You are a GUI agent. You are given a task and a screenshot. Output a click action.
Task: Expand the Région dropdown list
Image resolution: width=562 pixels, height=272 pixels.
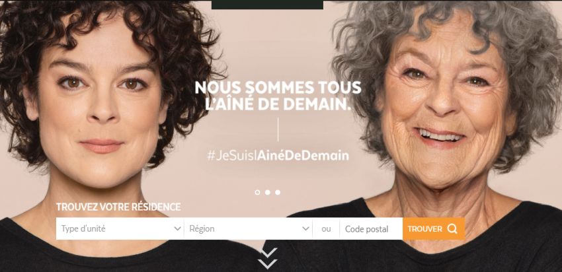(248, 228)
